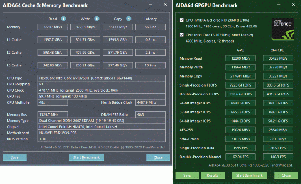Click the Memory Read value 38247 MB/s

(x=53, y=27)
